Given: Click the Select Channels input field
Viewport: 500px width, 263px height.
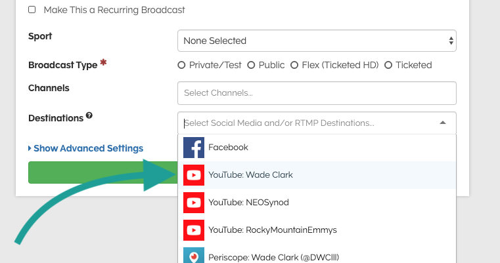Looking at the screenshot, I should 317,93.
